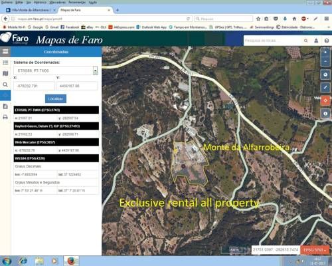This screenshot has height=266, width=332.
Task: Zoom out with the map minus button
Action: 325,61
